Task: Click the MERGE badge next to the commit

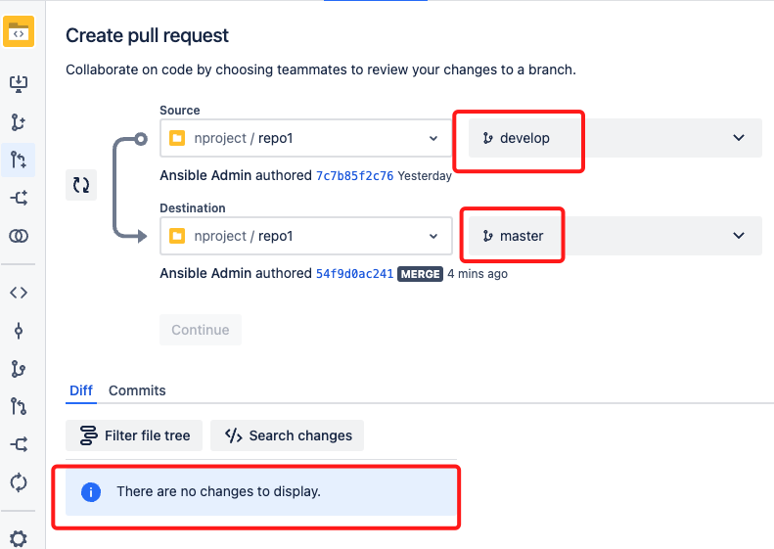Action: (420, 274)
